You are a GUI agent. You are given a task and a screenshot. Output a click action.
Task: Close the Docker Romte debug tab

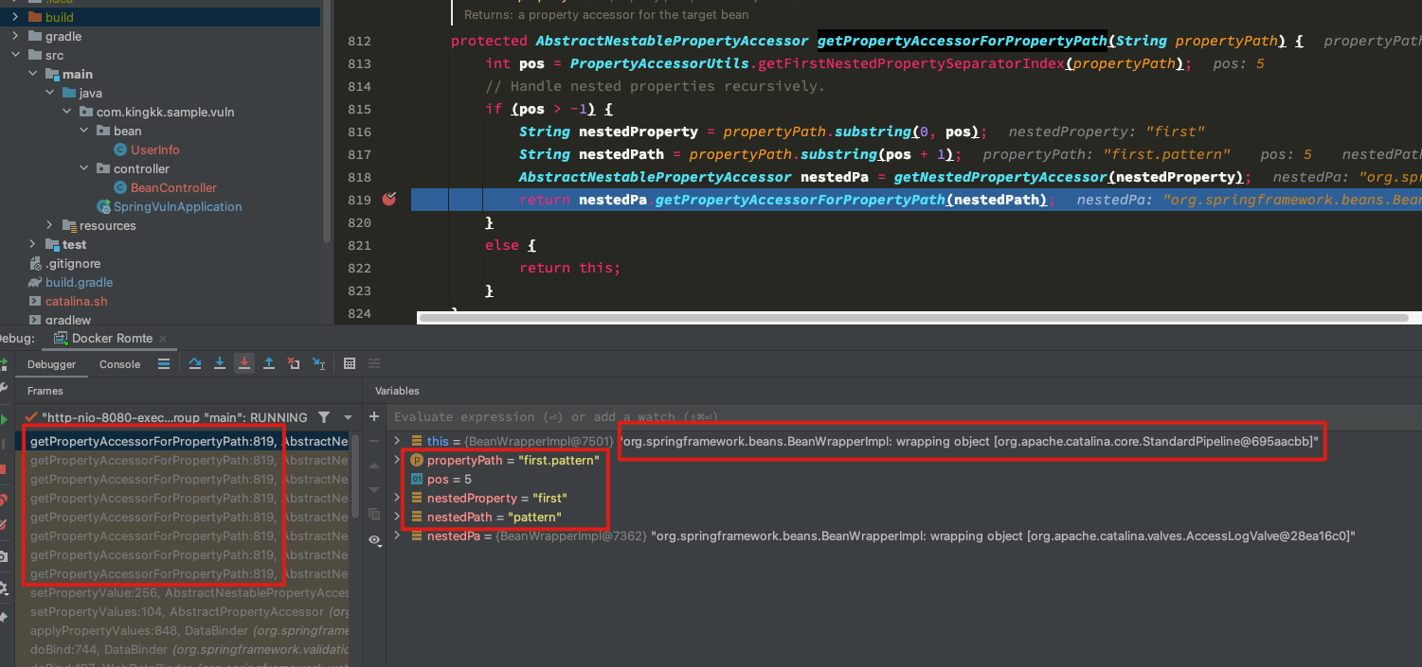coord(163,338)
